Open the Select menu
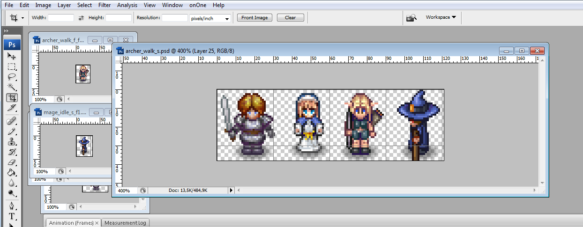 [x=85, y=5]
